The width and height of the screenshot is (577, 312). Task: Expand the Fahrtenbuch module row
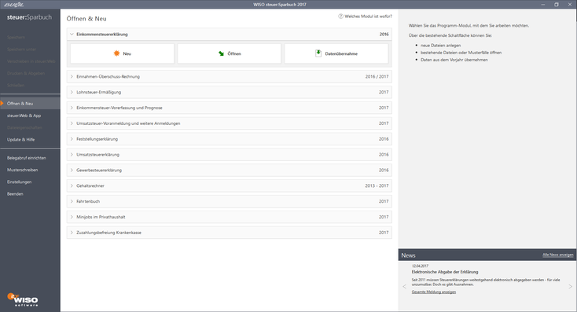click(230, 201)
